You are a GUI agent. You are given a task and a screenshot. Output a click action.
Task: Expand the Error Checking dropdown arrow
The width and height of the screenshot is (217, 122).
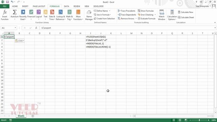pos(155,15)
